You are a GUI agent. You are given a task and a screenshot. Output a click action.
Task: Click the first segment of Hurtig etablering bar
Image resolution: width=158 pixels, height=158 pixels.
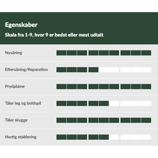pos(61,137)
